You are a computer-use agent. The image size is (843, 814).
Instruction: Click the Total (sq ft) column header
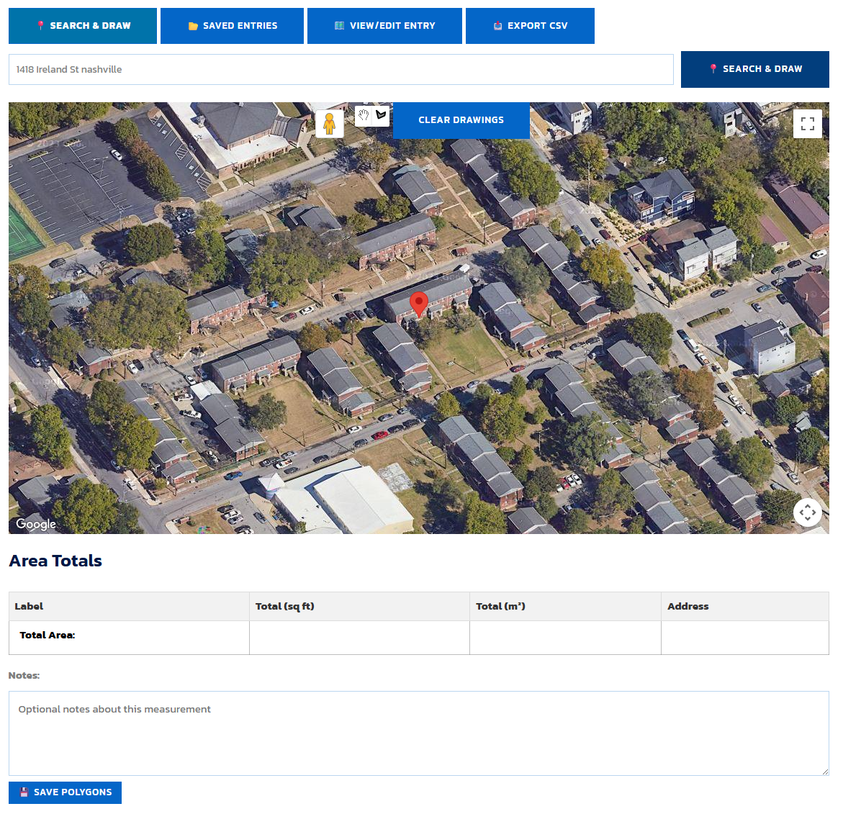[x=285, y=607]
